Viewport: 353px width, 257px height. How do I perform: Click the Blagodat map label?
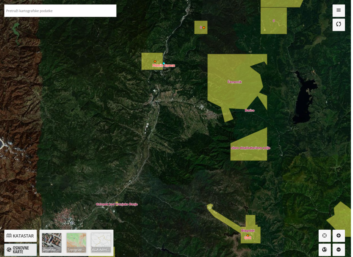248,231
